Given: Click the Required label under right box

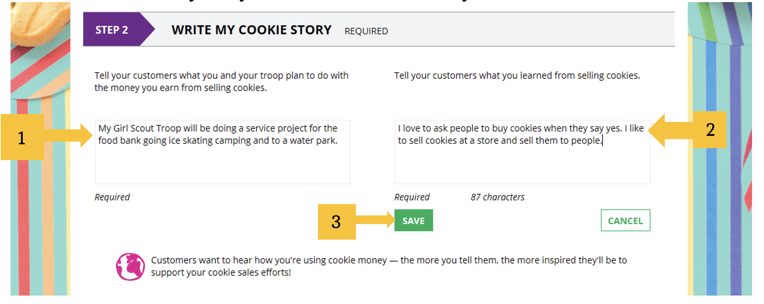Looking at the screenshot, I should (x=412, y=197).
